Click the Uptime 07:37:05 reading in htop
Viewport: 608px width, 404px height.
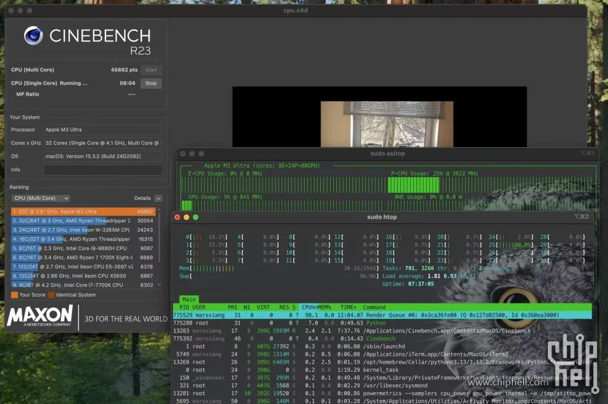point(408,284)
